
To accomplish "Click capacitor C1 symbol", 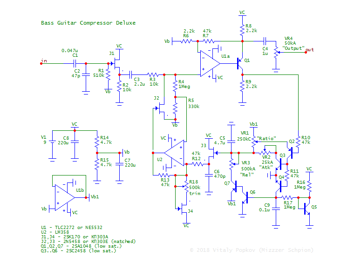I will (75, 63).
